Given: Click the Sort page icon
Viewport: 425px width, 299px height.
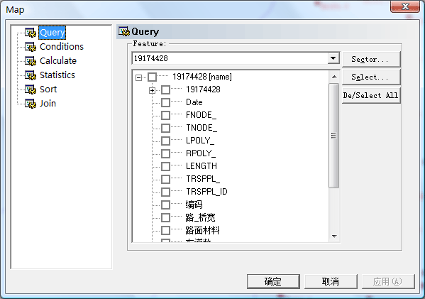Looking at the screenshot, I should pos(31,89).
